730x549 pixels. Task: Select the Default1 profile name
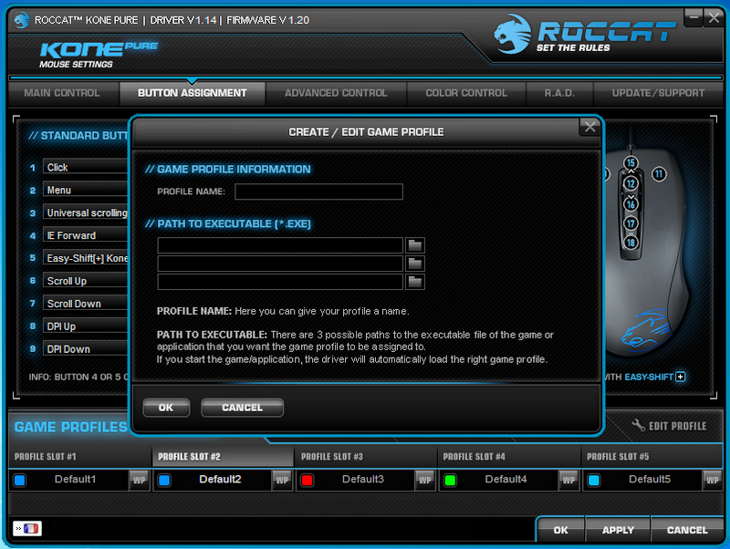(75, 479)
